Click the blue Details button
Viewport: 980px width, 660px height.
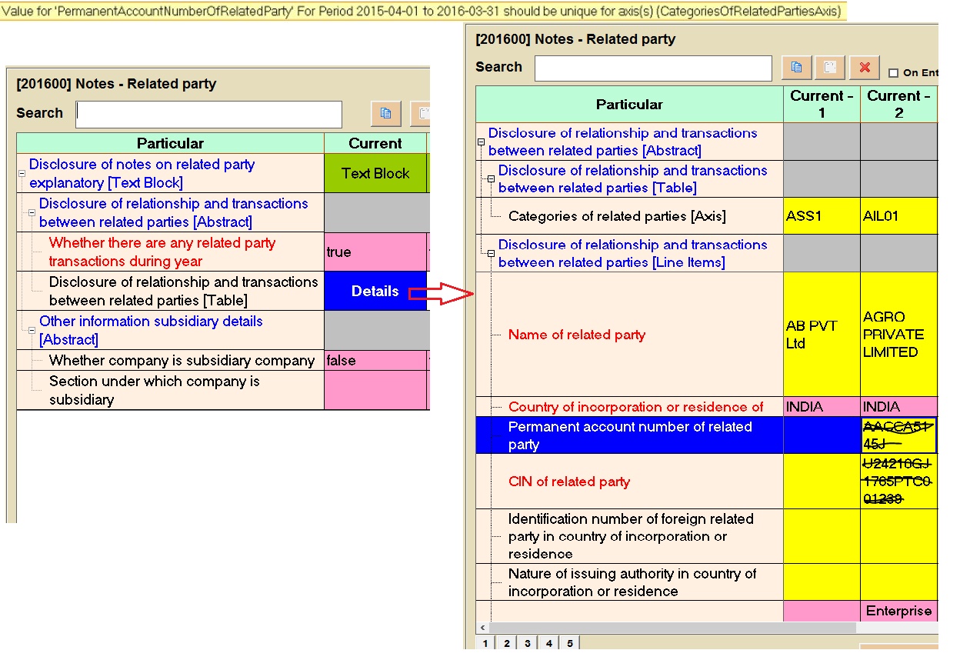375,292
